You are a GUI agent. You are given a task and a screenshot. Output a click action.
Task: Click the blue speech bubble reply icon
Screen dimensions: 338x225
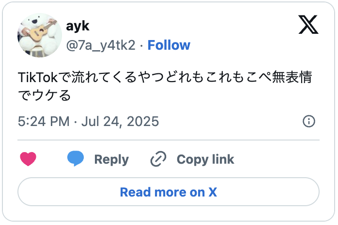[x=76, y=159]
